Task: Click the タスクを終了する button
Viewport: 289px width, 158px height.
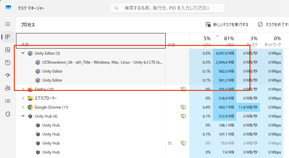Action: tap(273, 24)
